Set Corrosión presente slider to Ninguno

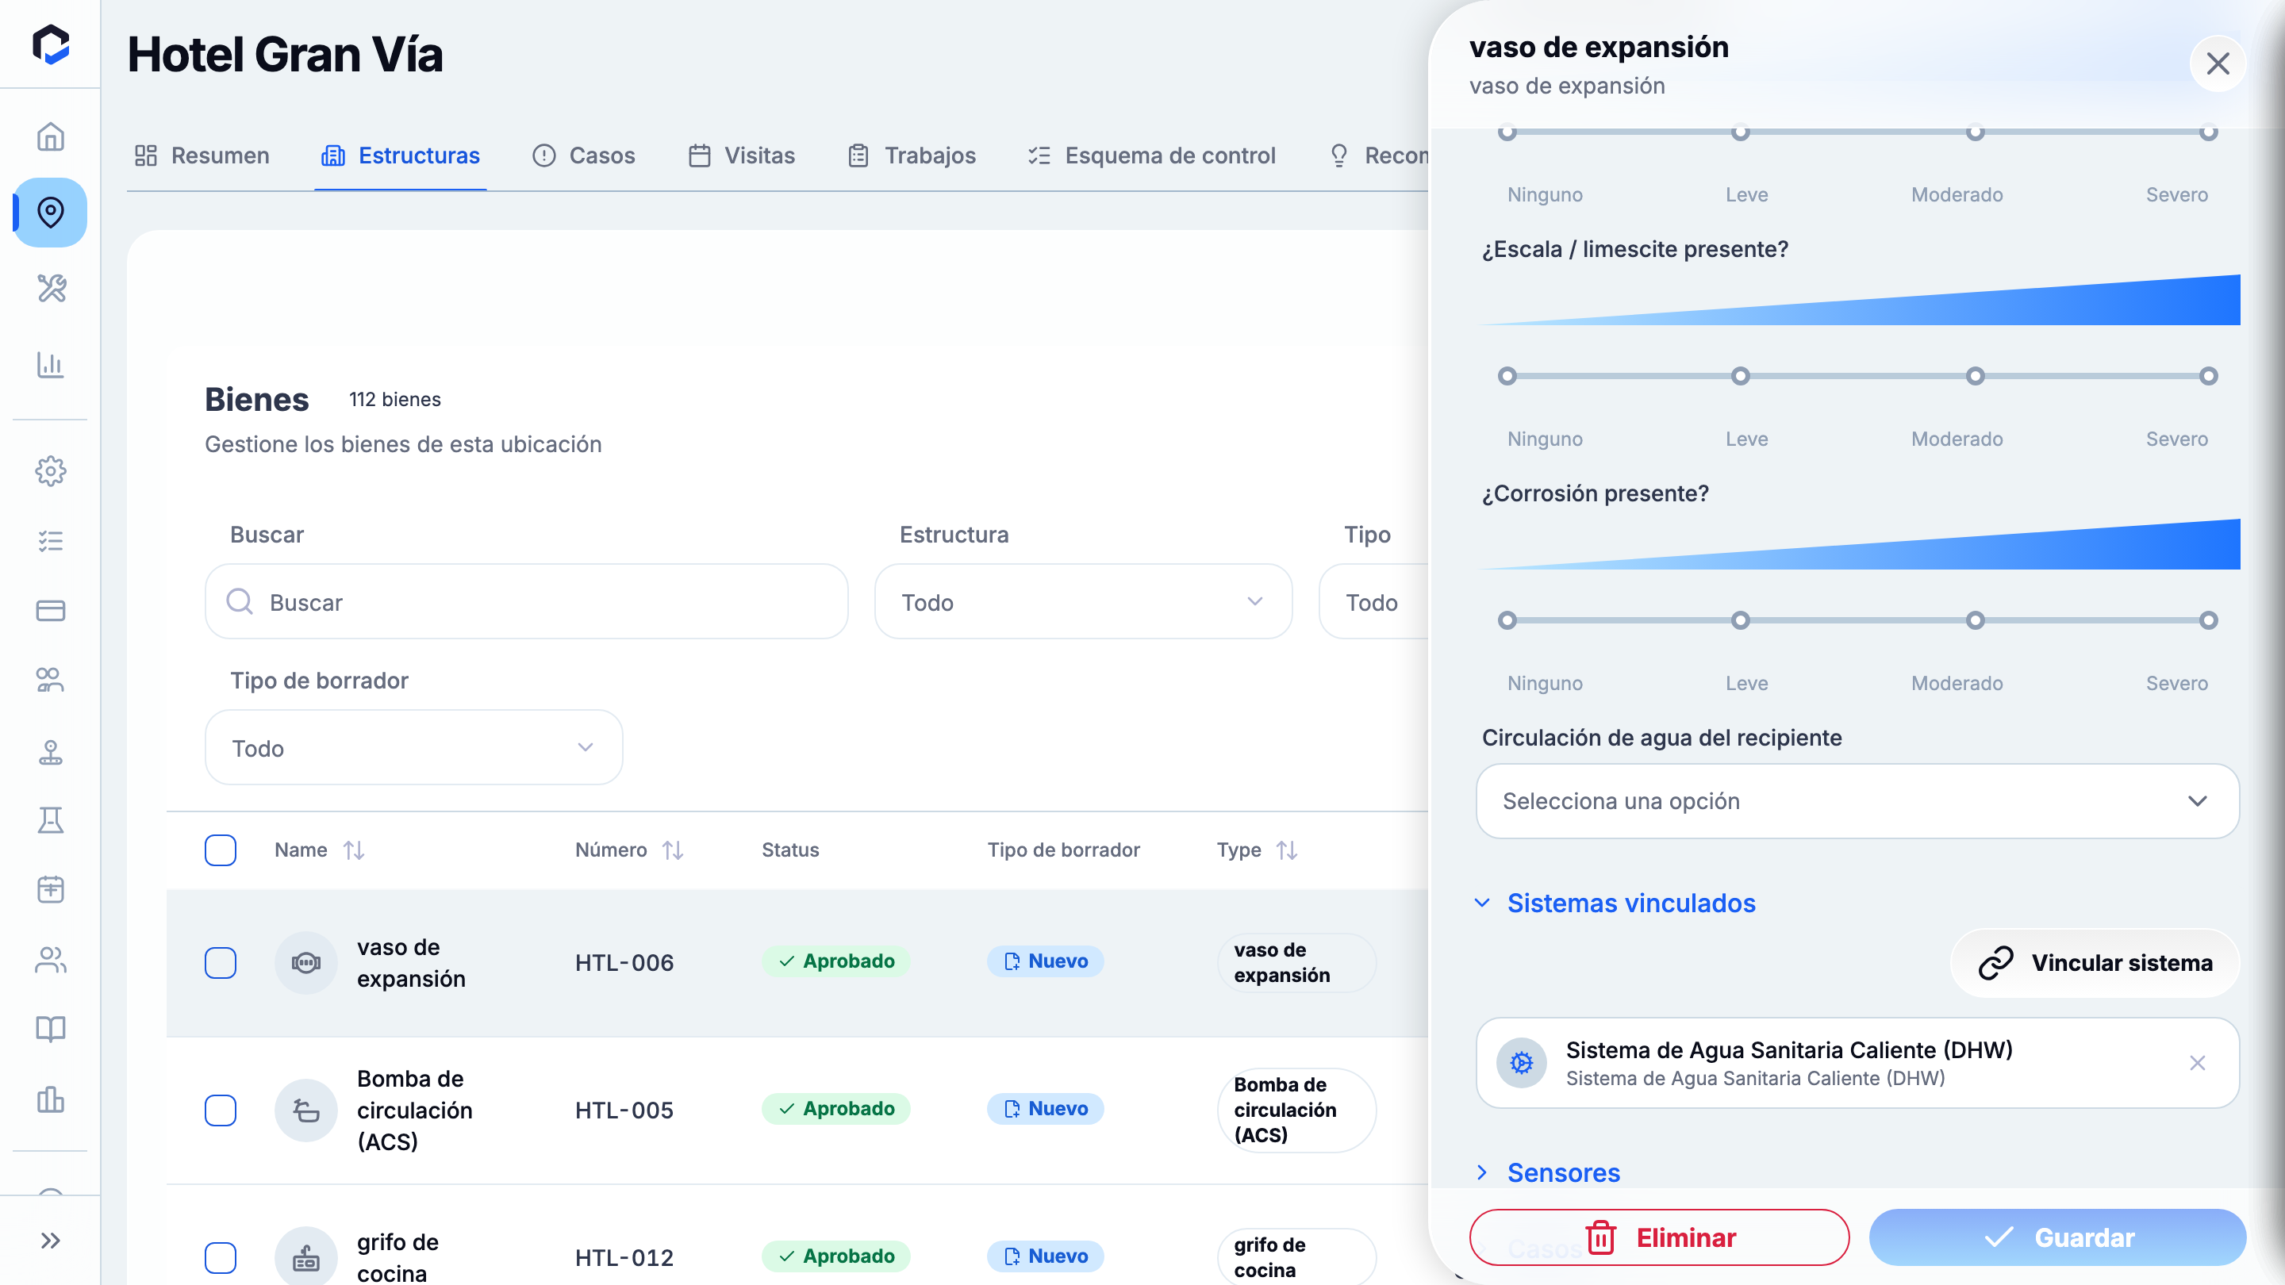pos(1507,619)
